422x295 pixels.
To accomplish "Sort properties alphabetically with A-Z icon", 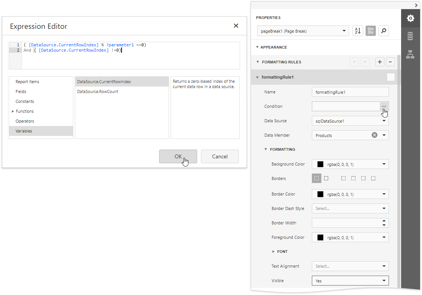I will (358, 31).
